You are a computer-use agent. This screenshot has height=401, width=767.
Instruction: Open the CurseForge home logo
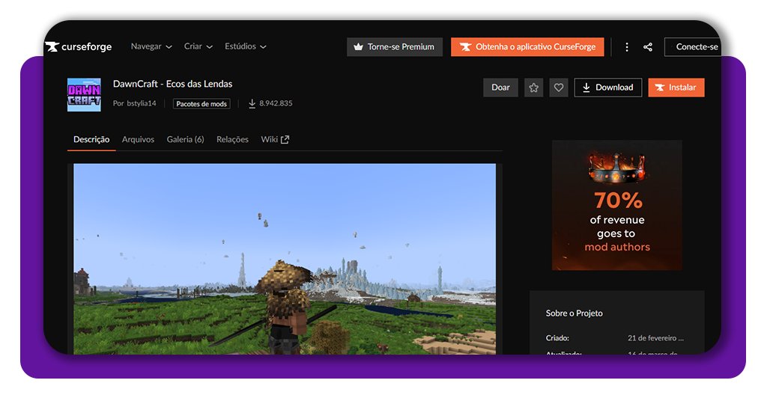tap(79, 47)
